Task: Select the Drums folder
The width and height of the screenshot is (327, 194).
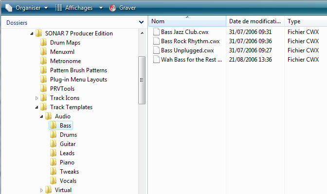Action: tap(68, 135)
